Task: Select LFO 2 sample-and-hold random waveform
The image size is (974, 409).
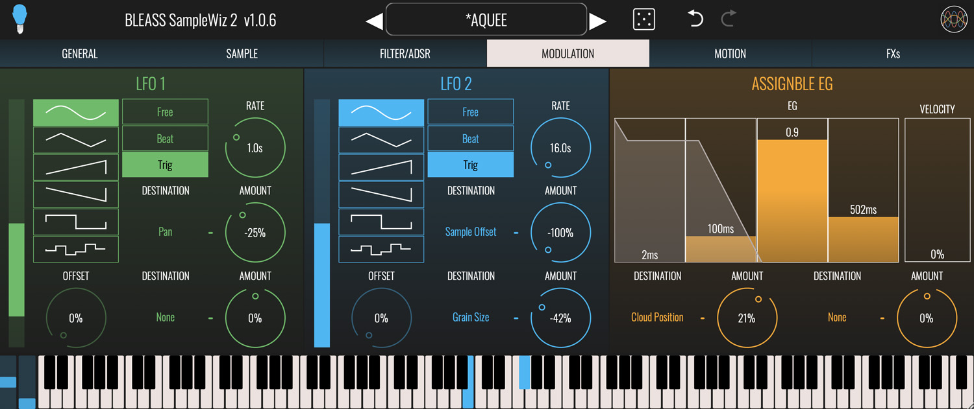Action: 381,249
